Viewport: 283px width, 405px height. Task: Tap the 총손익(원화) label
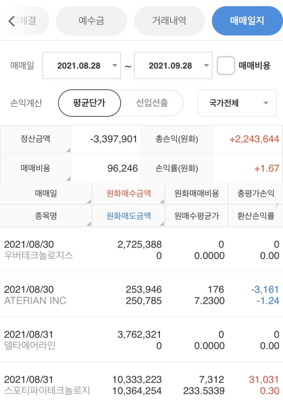[177, 139]
